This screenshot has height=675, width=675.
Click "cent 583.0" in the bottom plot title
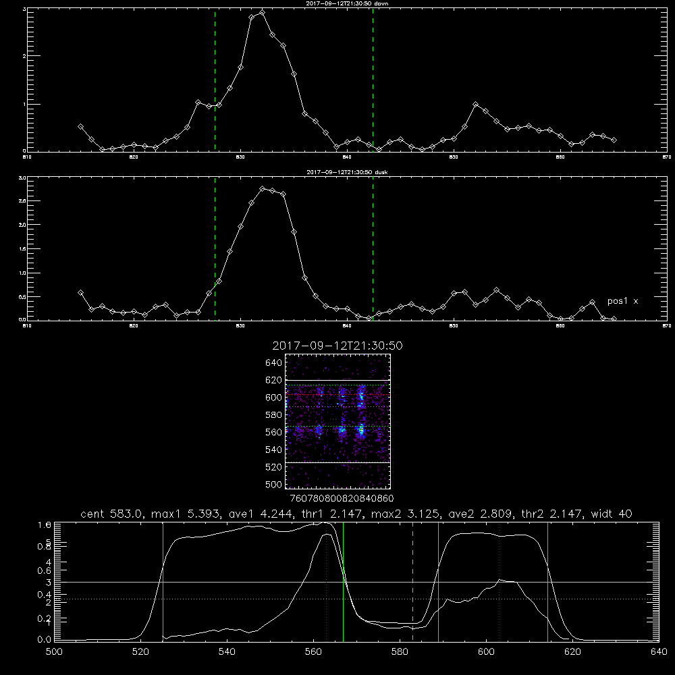pyautogui.click(x=113, y=514)
